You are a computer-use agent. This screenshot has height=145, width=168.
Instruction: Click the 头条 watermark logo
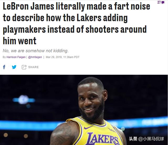click(x=133, y=139)
